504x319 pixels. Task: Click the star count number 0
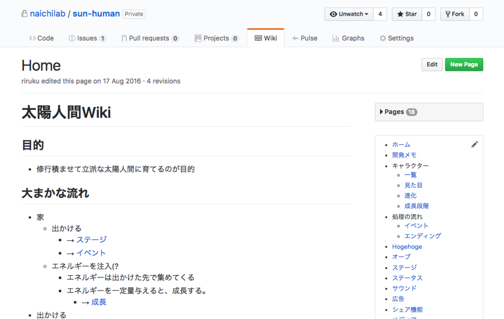(x=429, y=14)
